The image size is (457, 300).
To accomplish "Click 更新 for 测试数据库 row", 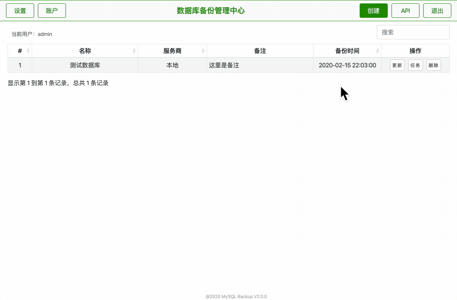I will click(x=397, y=65).
